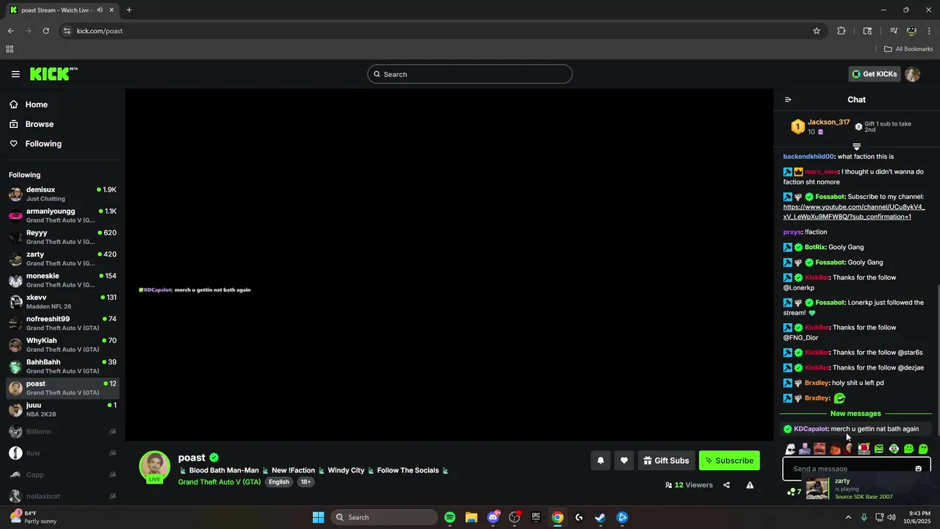Open Fossabot's YouTube subscribe link
The width and height of the screenshot is (940, 529).
coord(854,212)
